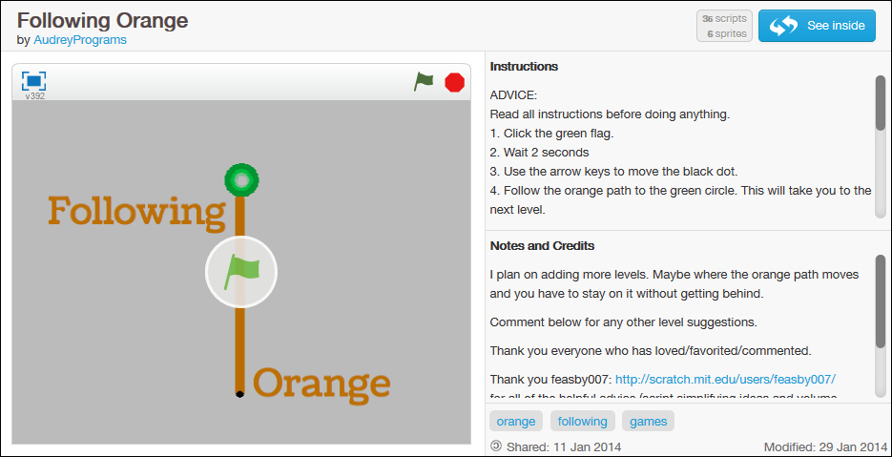Click the "Following Orange" project title

click(103, 20)
